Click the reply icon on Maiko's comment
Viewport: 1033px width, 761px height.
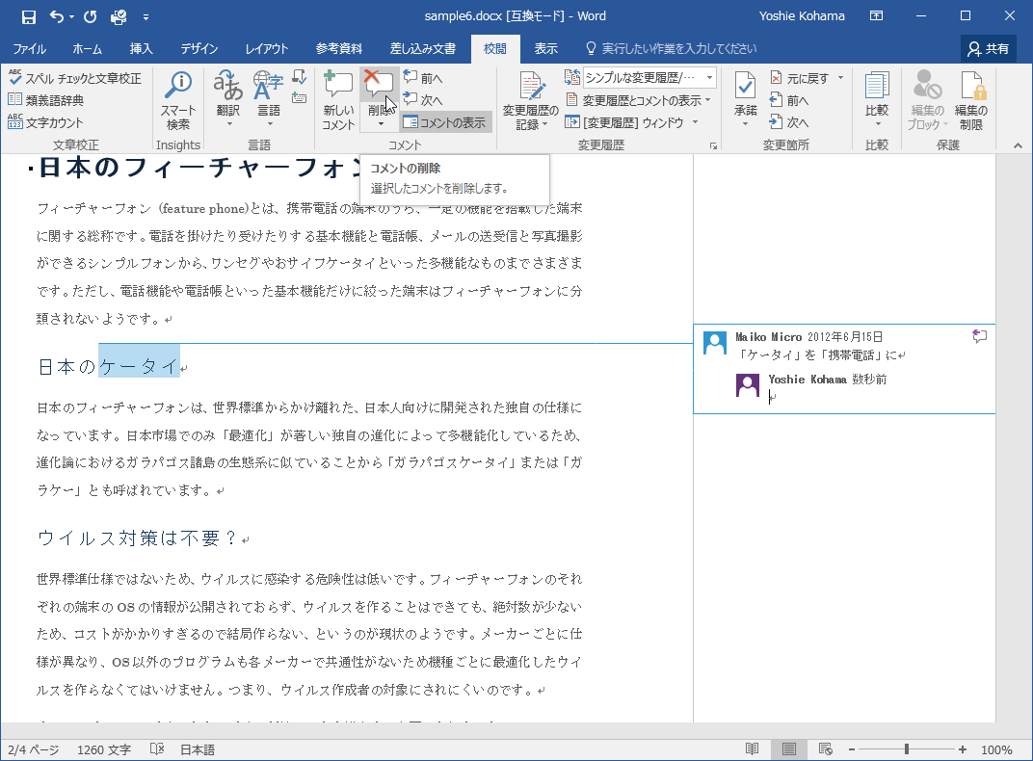click(980, 336)
